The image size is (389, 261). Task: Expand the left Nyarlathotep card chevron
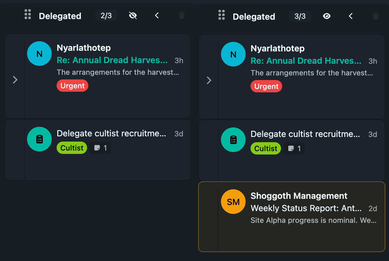(x=15, y=79)
